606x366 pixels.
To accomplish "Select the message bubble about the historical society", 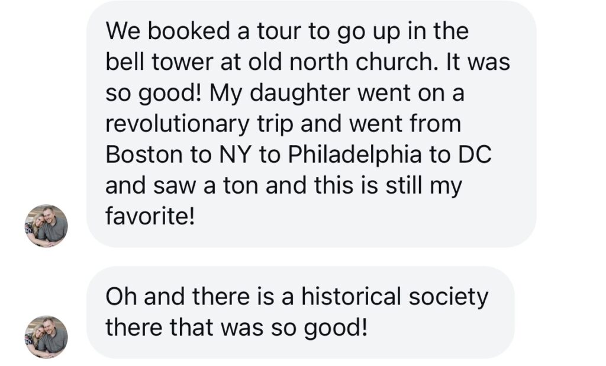I will [x=300, y=312].
